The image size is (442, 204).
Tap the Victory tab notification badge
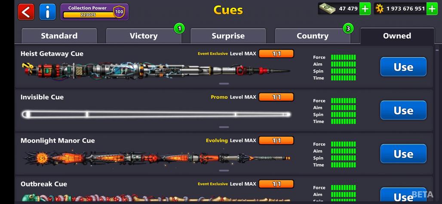[x=179, y=28]
